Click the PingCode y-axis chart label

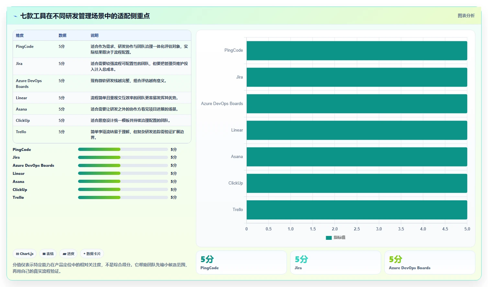pos(233,50)
